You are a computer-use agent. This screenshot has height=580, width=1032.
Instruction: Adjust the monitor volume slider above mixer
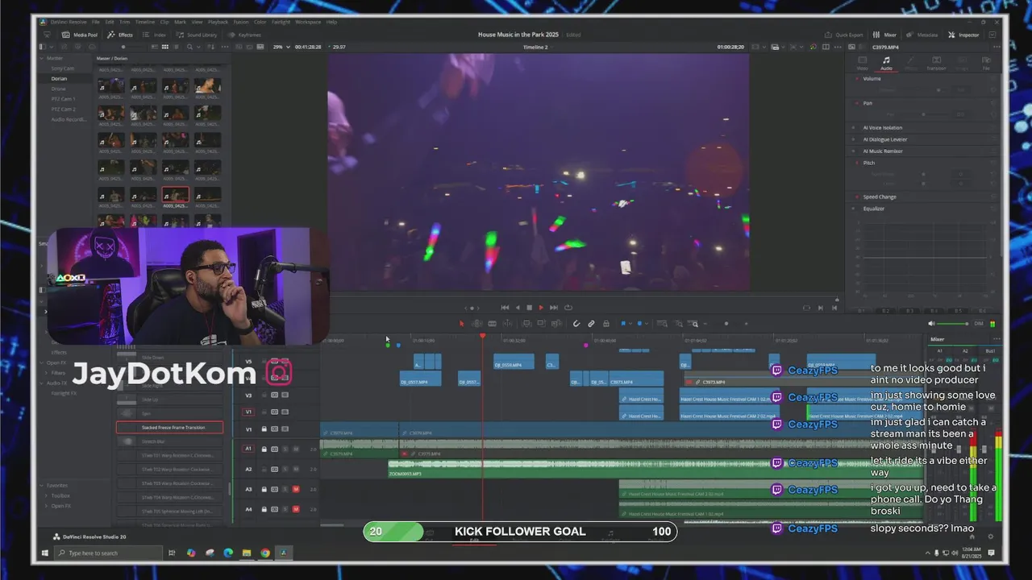[954, 324]
